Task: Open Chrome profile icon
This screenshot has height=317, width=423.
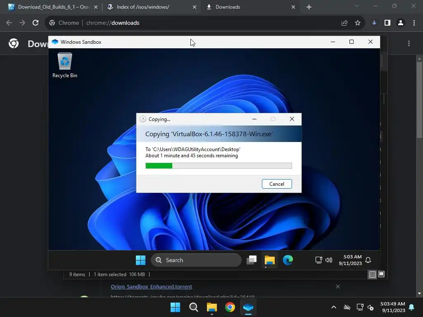Action: (x=401, y=23)
